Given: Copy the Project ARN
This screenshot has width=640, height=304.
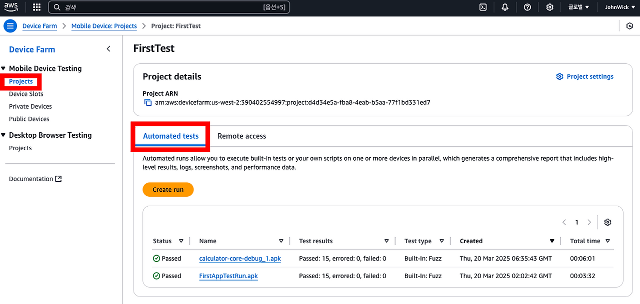Looking at the screenshot, I should point(147,102).
